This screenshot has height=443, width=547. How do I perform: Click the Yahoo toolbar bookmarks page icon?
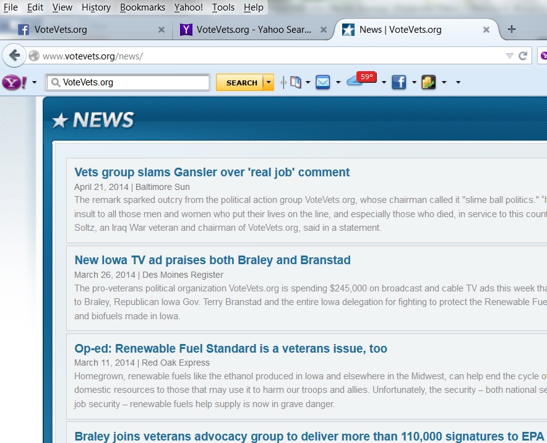(x=295, y=82)
